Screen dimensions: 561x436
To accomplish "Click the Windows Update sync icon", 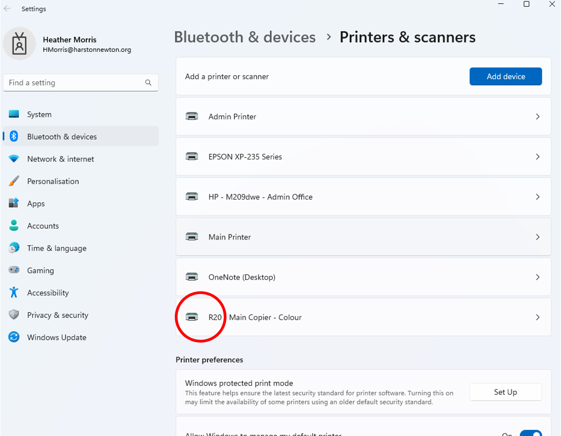I will tap(14, 338).
